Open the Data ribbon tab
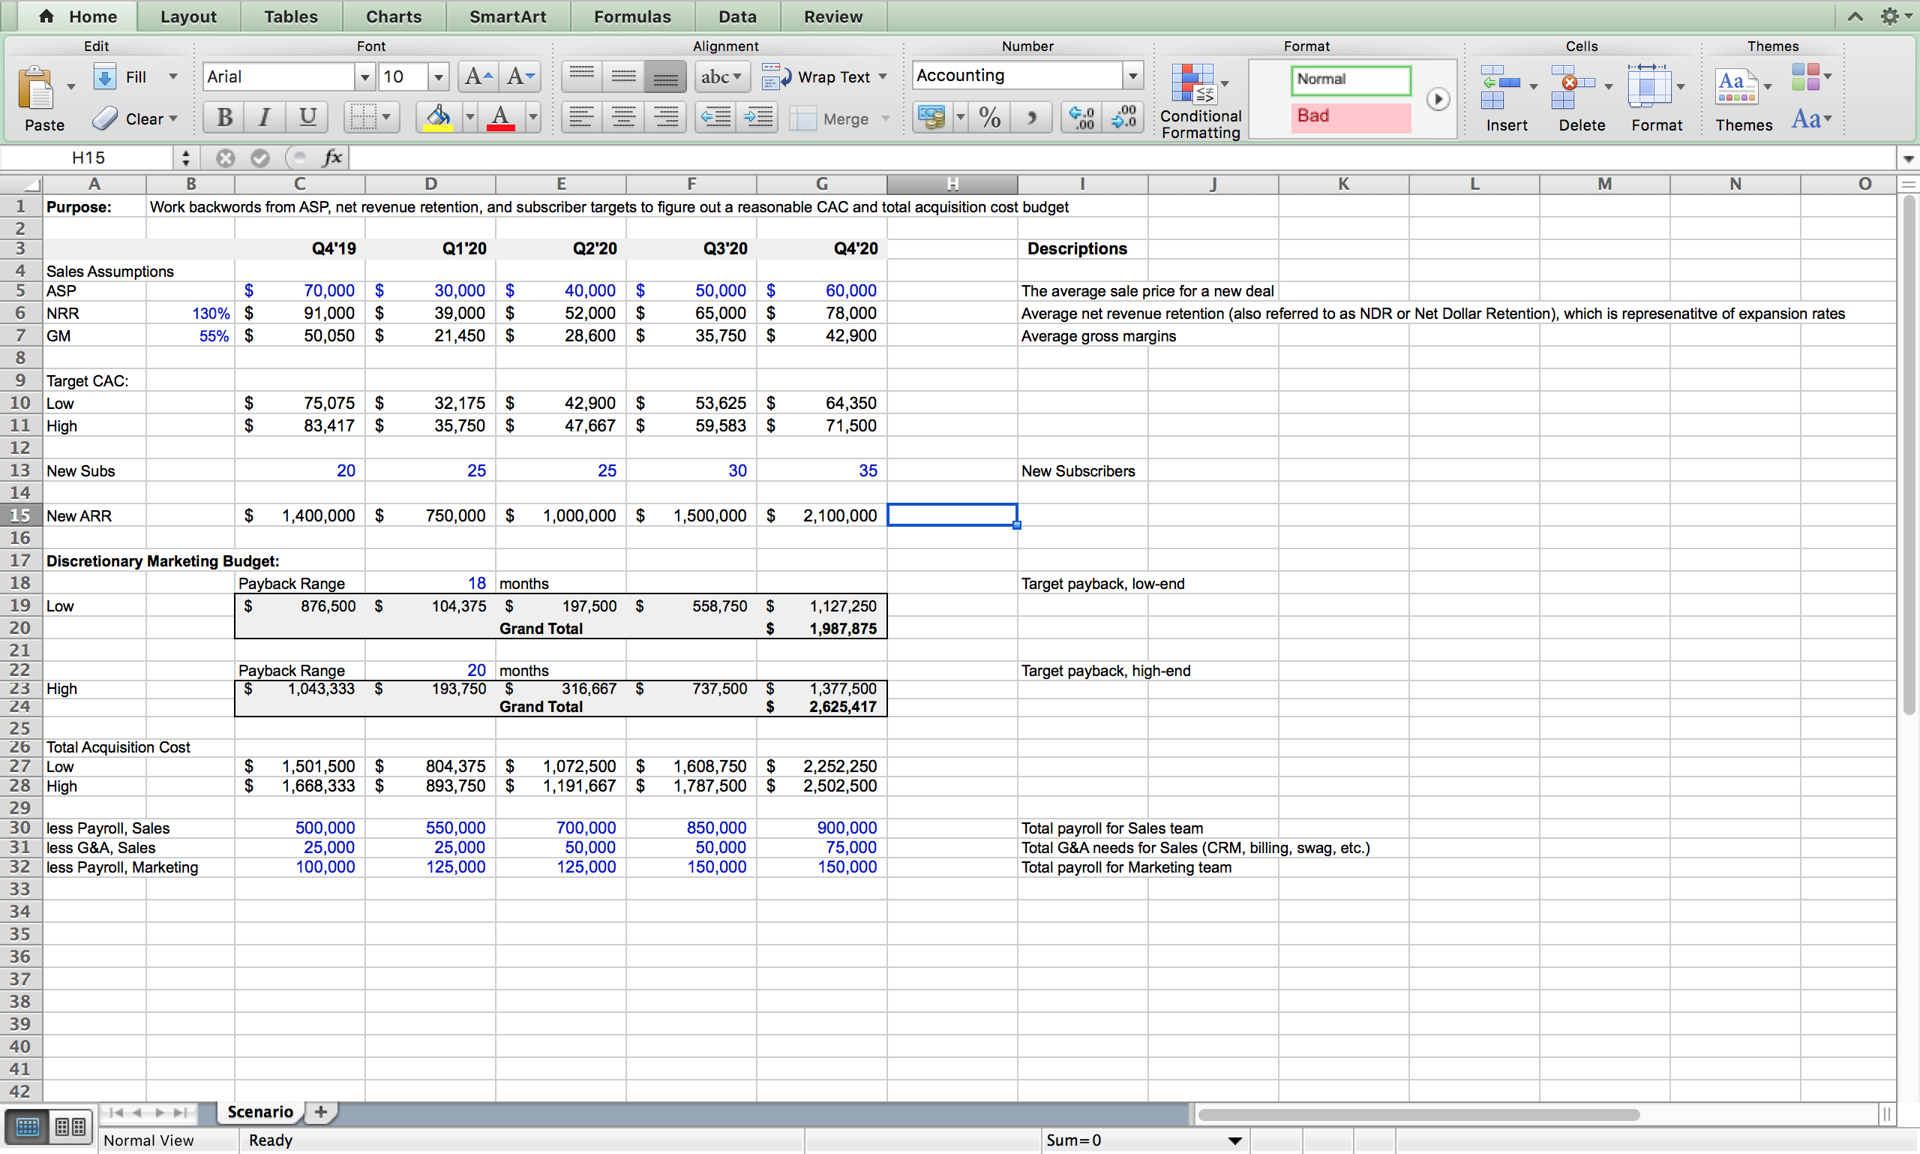Image resolution: width=1920 pixels, height=1154 pixels. point(737,17)
